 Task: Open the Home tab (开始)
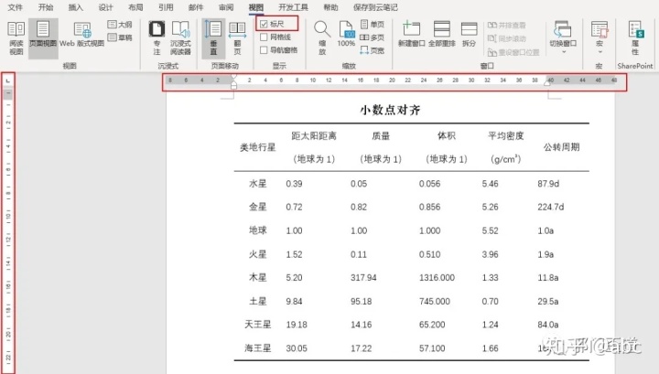pyautogui.click(x=46, y=7)
